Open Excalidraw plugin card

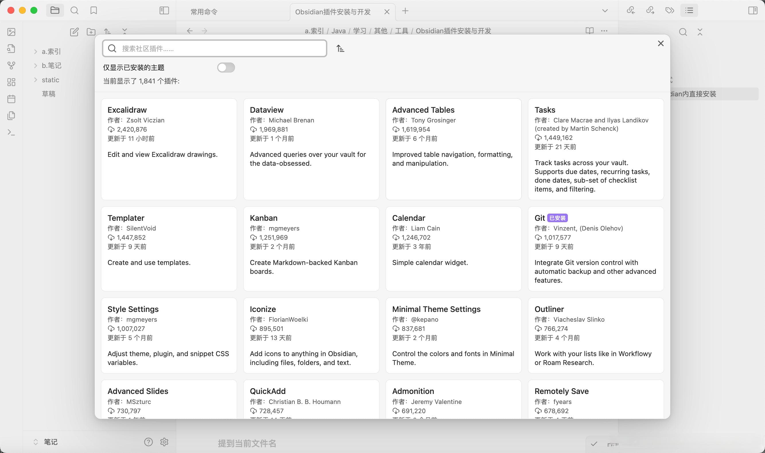coord(169,149)
